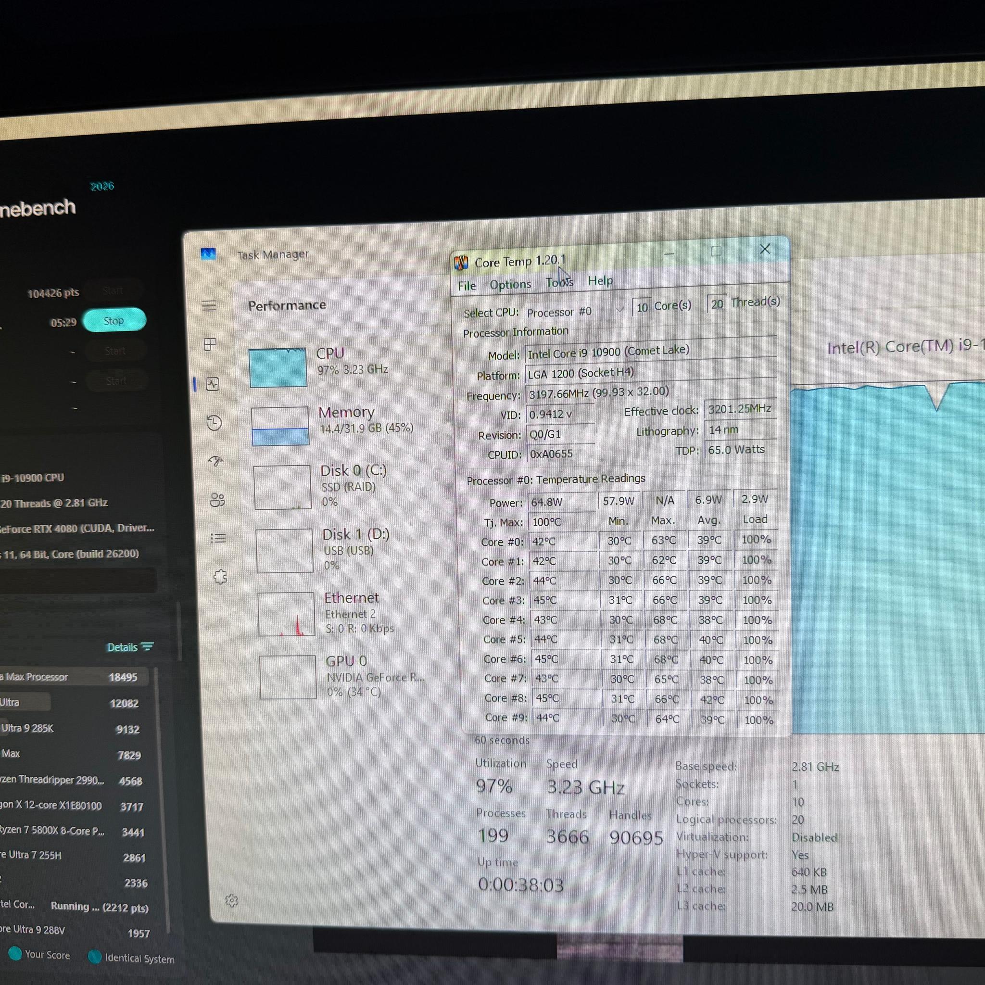
Task: Select Performance page icon in Task Manager sidebar
Action: pyautogui.click(x=213, y=383)
